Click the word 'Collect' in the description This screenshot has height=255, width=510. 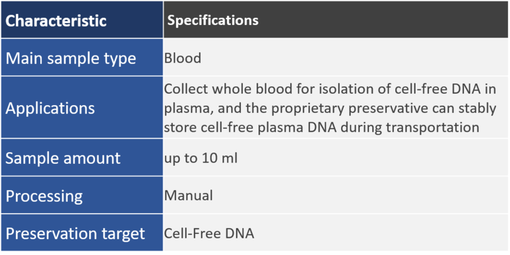tap(185, 89)
